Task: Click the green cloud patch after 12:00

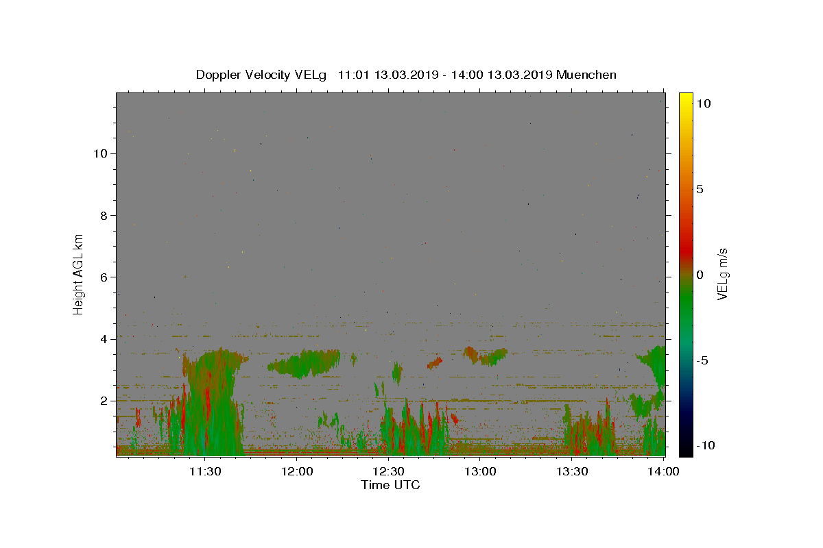Action: (305, 363)
